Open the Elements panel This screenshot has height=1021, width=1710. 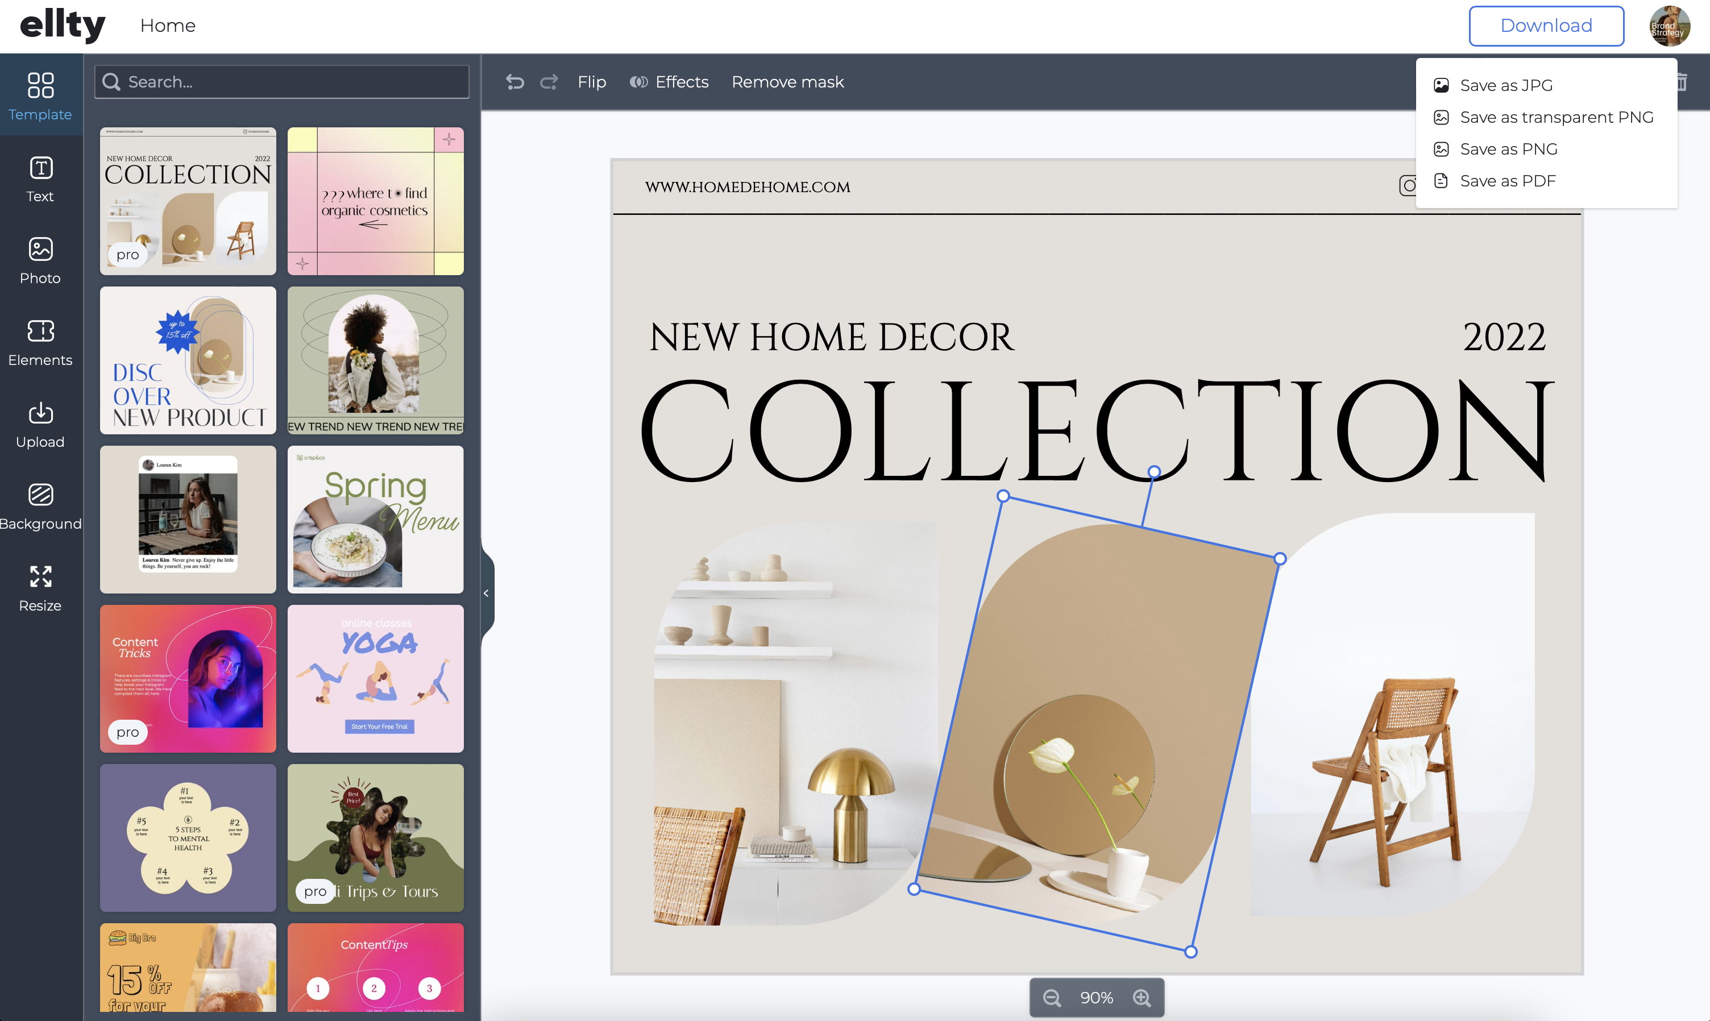40,343
